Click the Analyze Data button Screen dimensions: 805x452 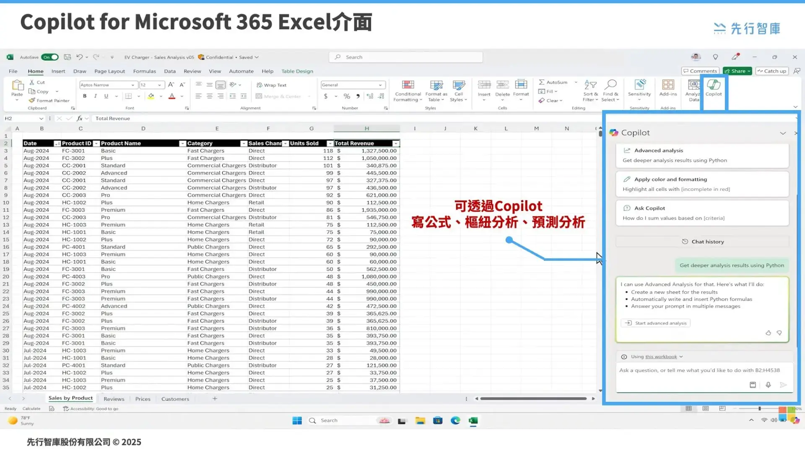coord(693,90)
